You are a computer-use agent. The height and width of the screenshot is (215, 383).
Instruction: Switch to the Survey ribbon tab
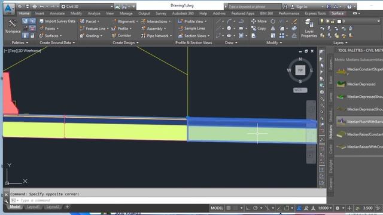coord(161,13)
